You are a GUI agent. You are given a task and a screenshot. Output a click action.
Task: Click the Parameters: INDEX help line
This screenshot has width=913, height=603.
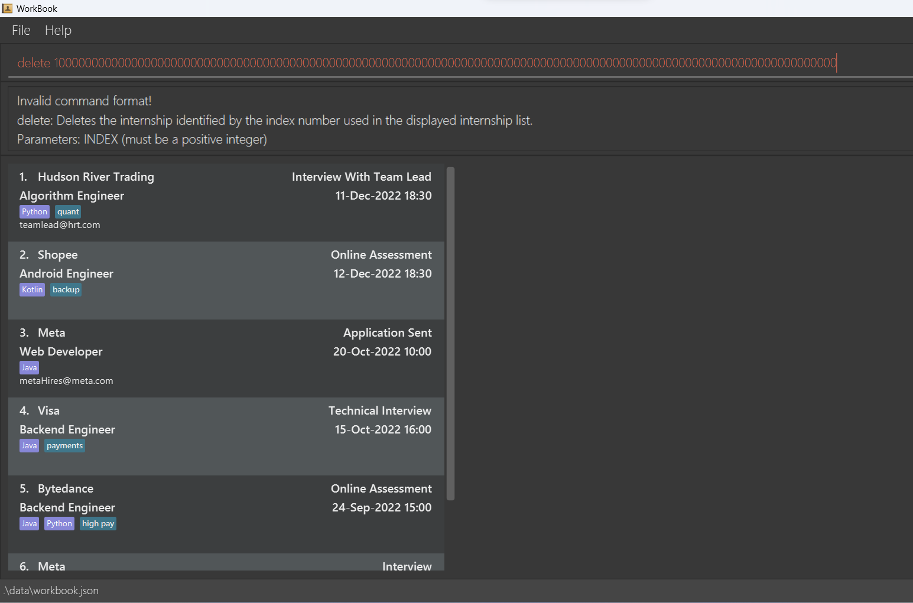point(142,139)
